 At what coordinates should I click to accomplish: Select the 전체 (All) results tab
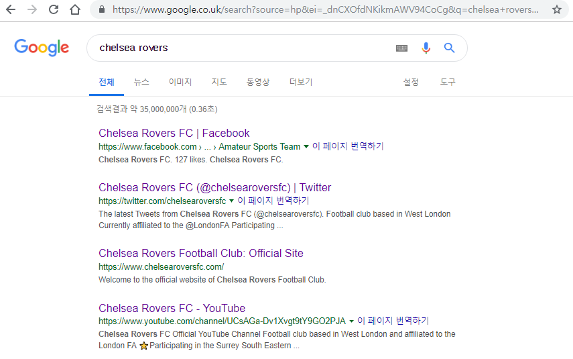[107, 82]
